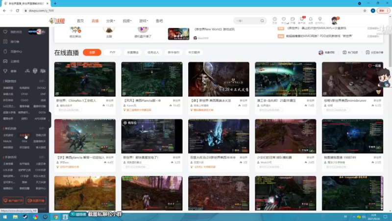Select 直播 in the top navigation
Viewport: 392px width, 221px height.
[95, 21]
